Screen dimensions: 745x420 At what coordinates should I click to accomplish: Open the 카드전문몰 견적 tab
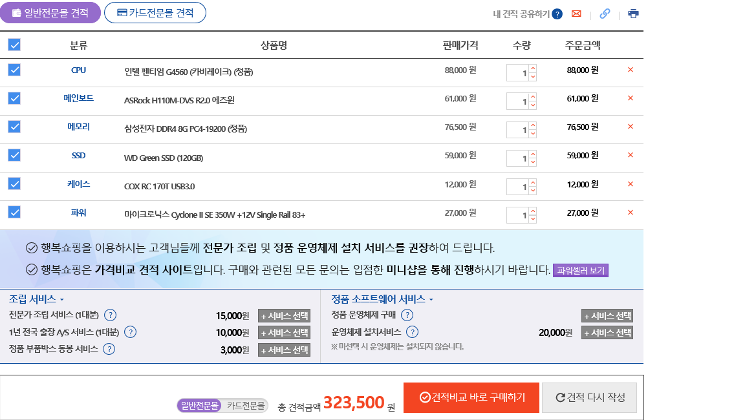point(155,13)
